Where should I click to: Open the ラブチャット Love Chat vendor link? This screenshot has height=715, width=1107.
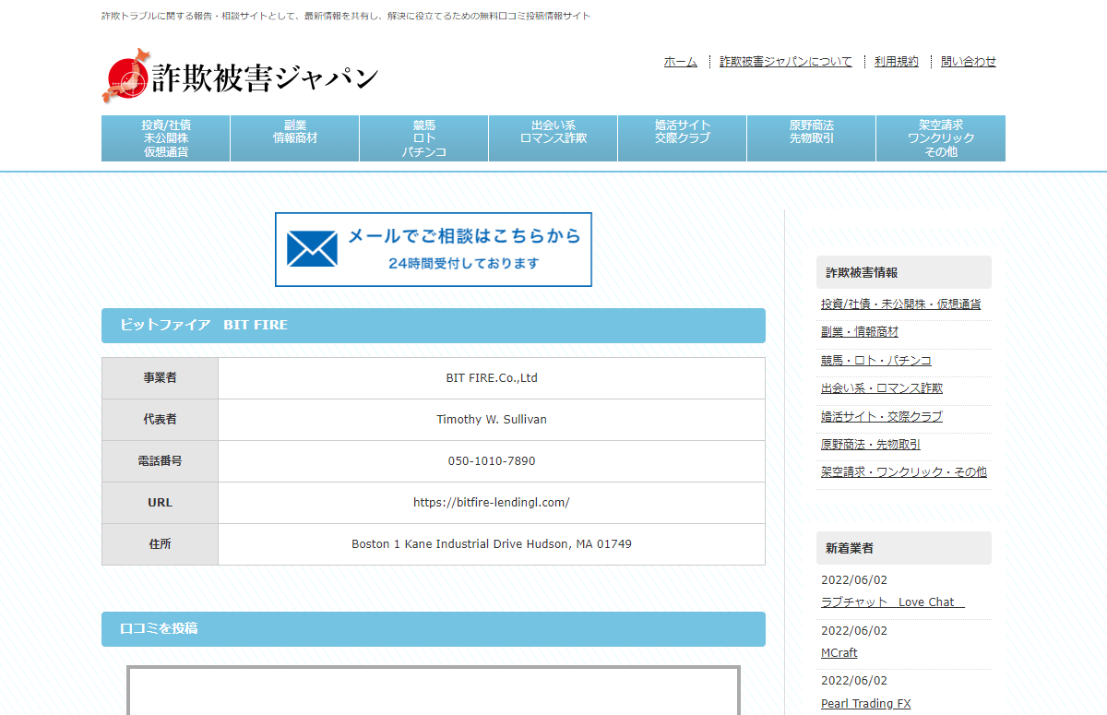pos(891,602)
